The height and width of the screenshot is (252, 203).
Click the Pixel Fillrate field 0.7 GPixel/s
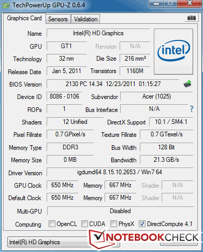pyautogui.click(x=70, y=134)
